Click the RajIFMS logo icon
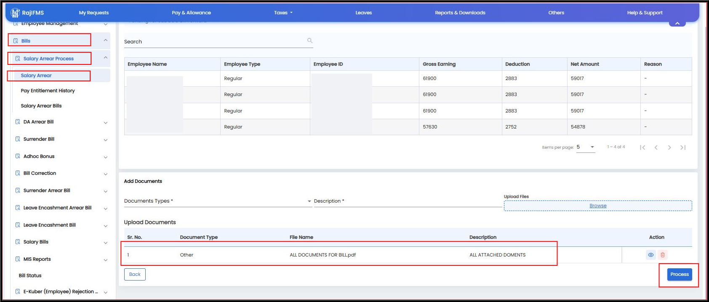The image size is (709, 302). click(15, 13)
